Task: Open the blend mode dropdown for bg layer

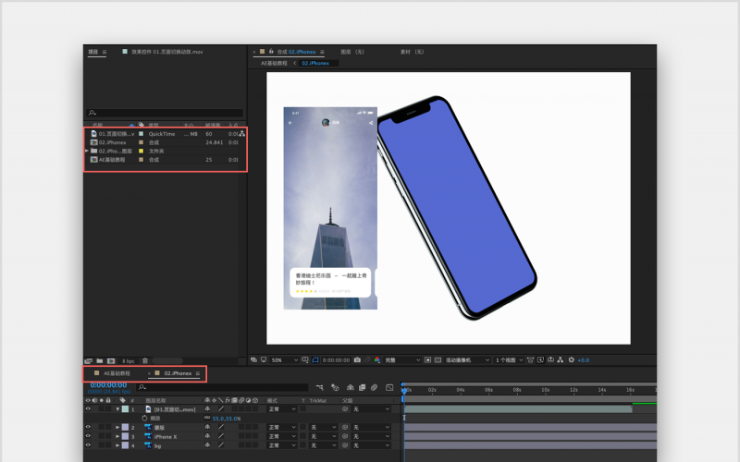Action: coord(282,445)
